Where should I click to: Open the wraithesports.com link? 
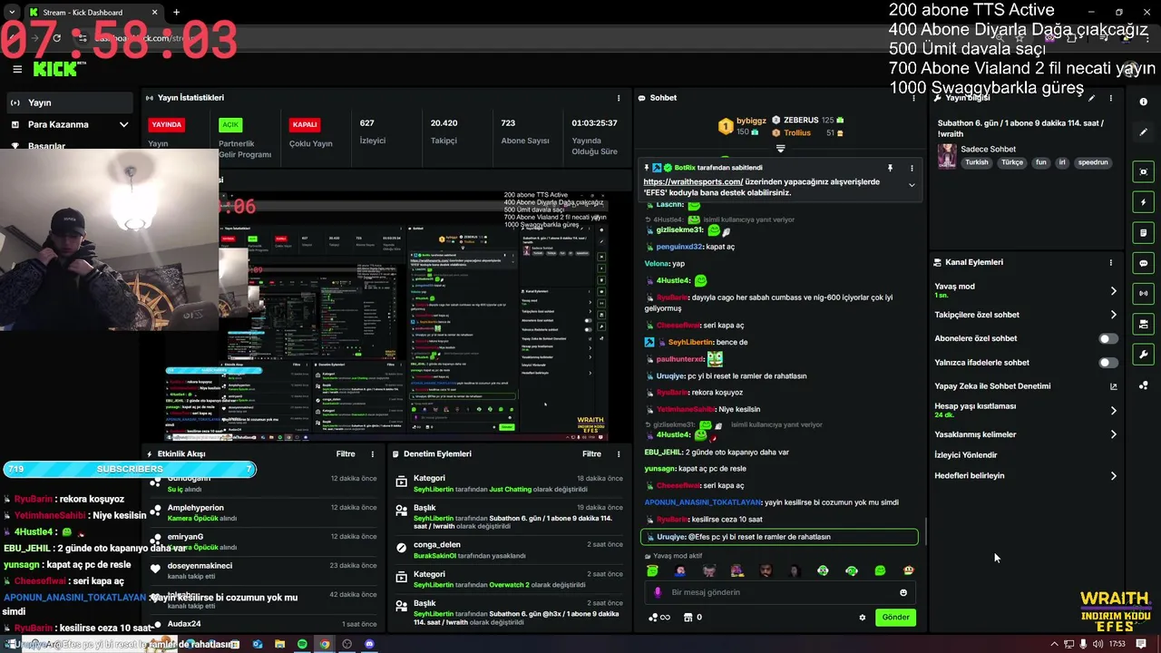pos(693,181)
